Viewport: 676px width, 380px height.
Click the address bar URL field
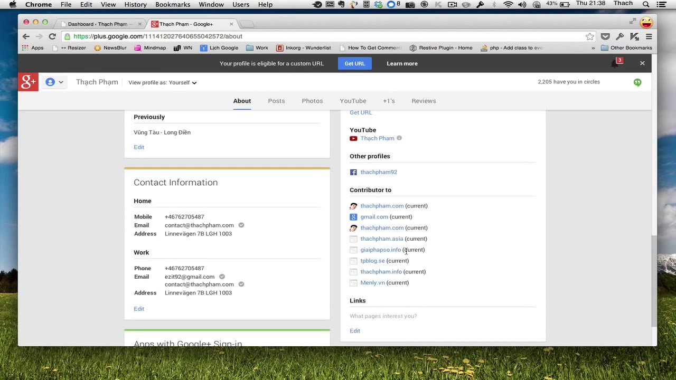(x=327, y=36)
